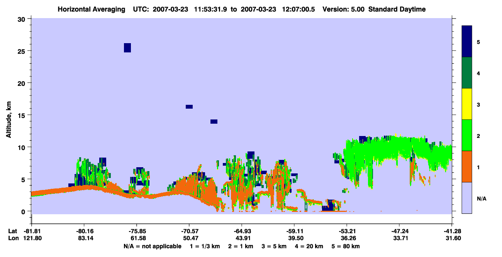Click the dark blue color bar segment labeled 5
Image resolution: width=502 pixels, height=257 pixels.
point(467,42)
